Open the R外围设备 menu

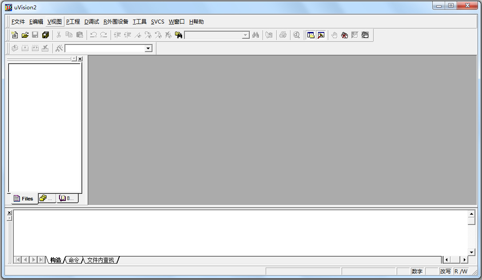(116, 21)
